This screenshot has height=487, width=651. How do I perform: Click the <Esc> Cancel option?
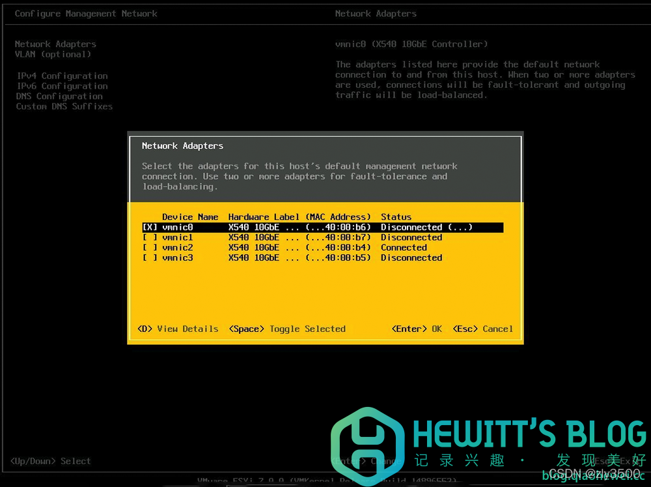coord(483,329)
